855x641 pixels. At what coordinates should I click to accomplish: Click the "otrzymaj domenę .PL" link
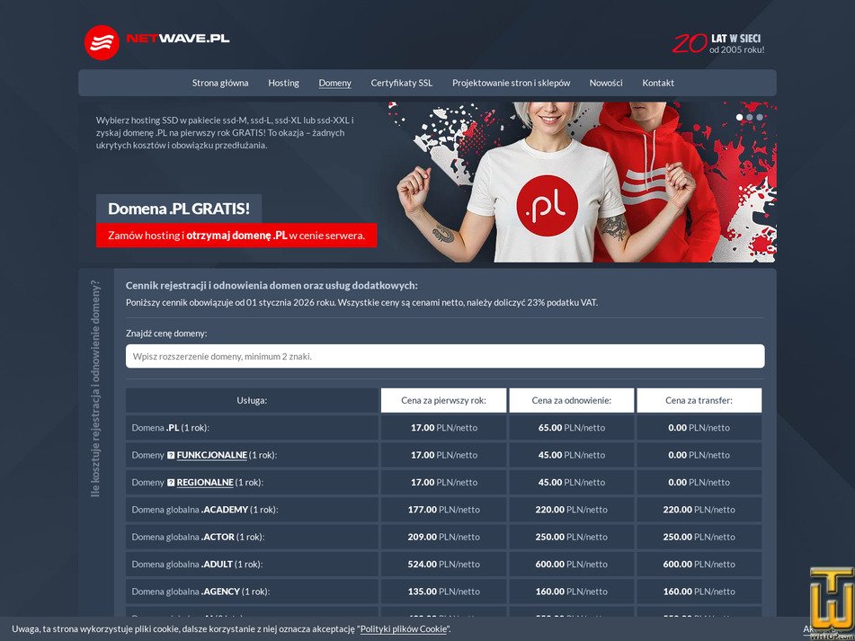(x=236, y=236)
